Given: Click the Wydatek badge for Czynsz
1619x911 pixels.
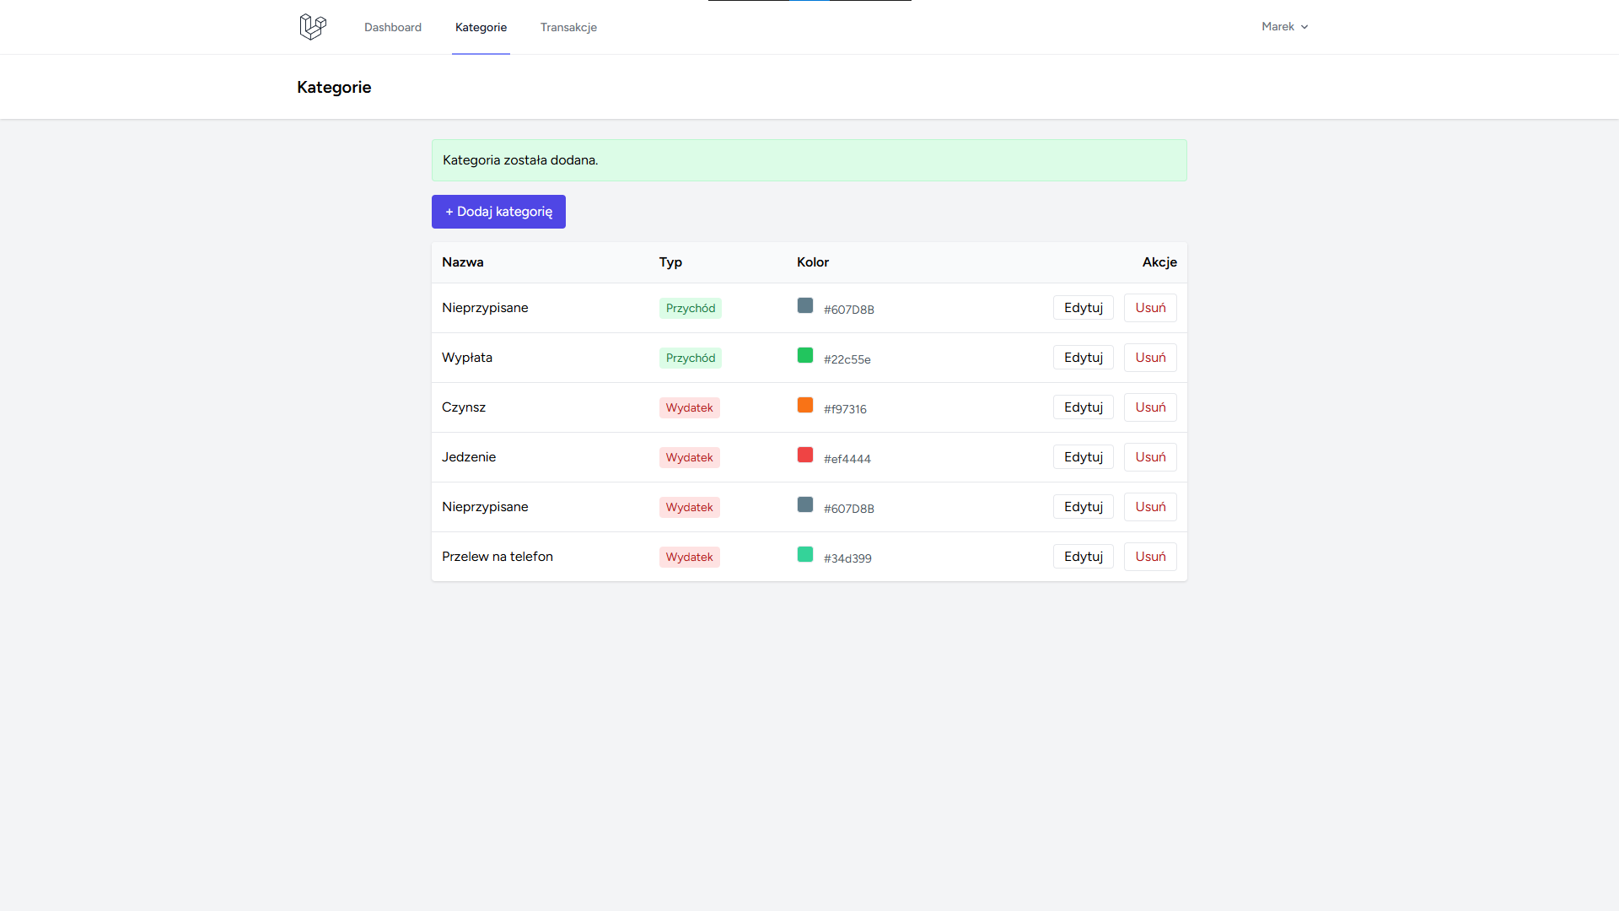Looking at the screenshot, I should [x=689, y=407].
